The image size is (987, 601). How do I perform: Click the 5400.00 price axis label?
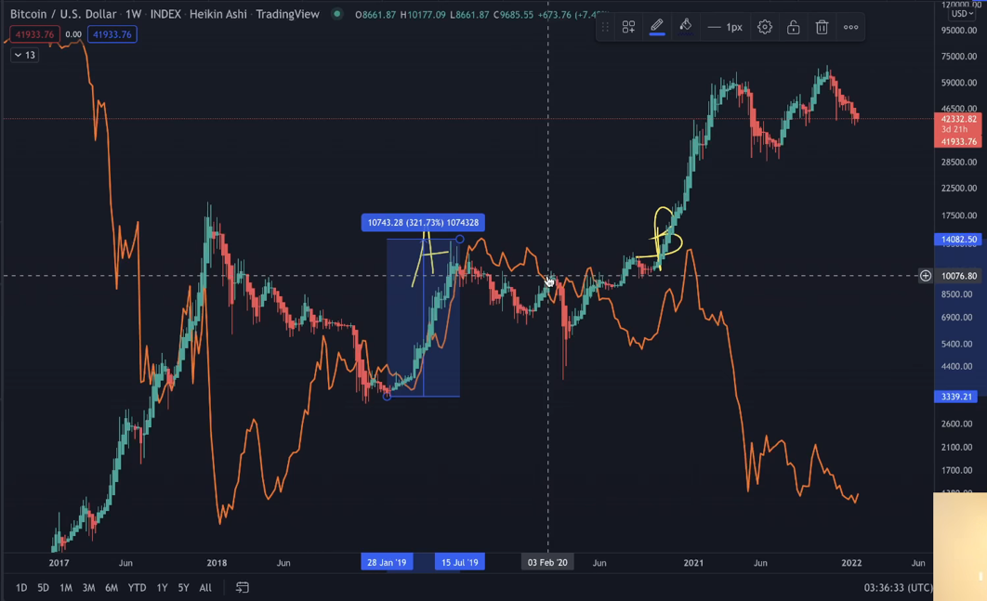(956, 345)
